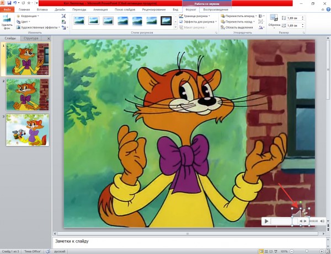331x254 pixels.
Task: Click the zoom in plus button
Action: pyautogui.click(x=322, y=251)
